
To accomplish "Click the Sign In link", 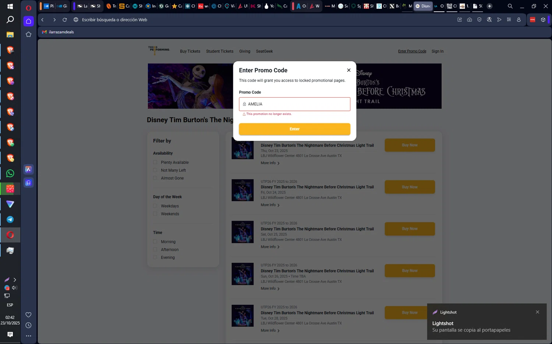I will (x=437, y=51).
